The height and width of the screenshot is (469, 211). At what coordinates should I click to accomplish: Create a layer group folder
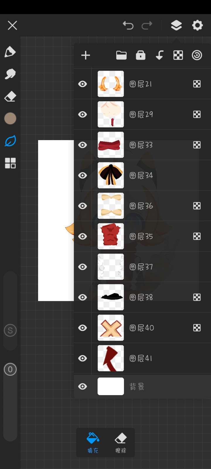pyautogui.click(x=121, y=55)
